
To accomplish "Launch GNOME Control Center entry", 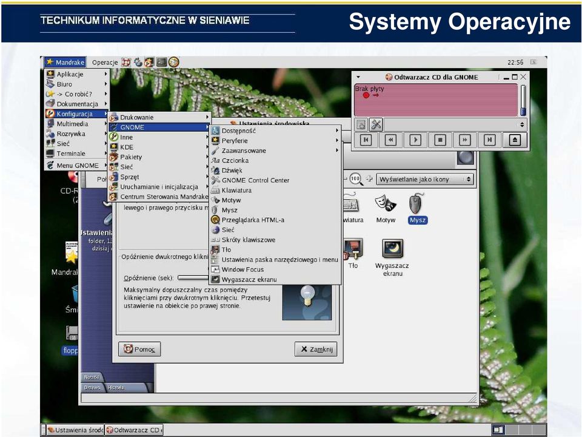I will click(275, 180).
